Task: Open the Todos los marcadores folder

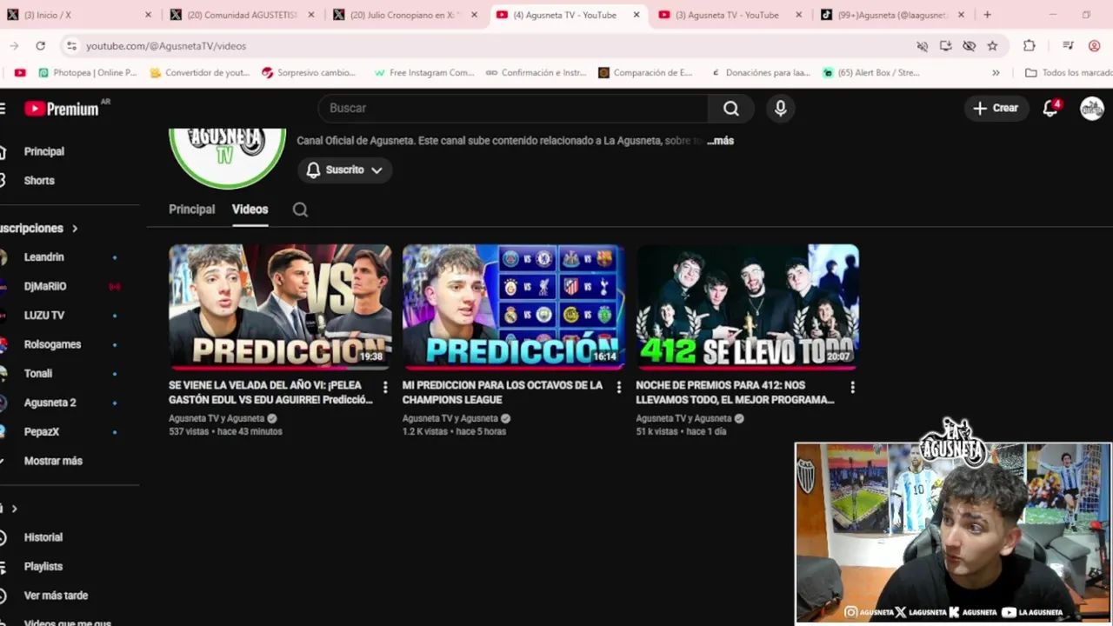Action: [1069, 73]
